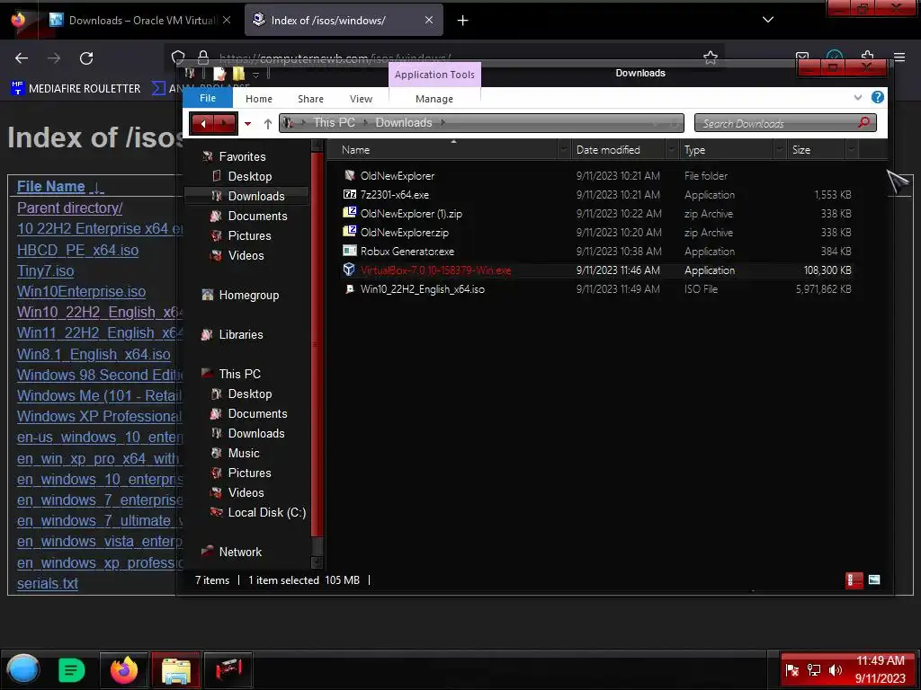Select the OldNewExplorer.zip archive icon
Image resolution: width=921 pixels, height=690 pixels.
click(x=350, y=232)
